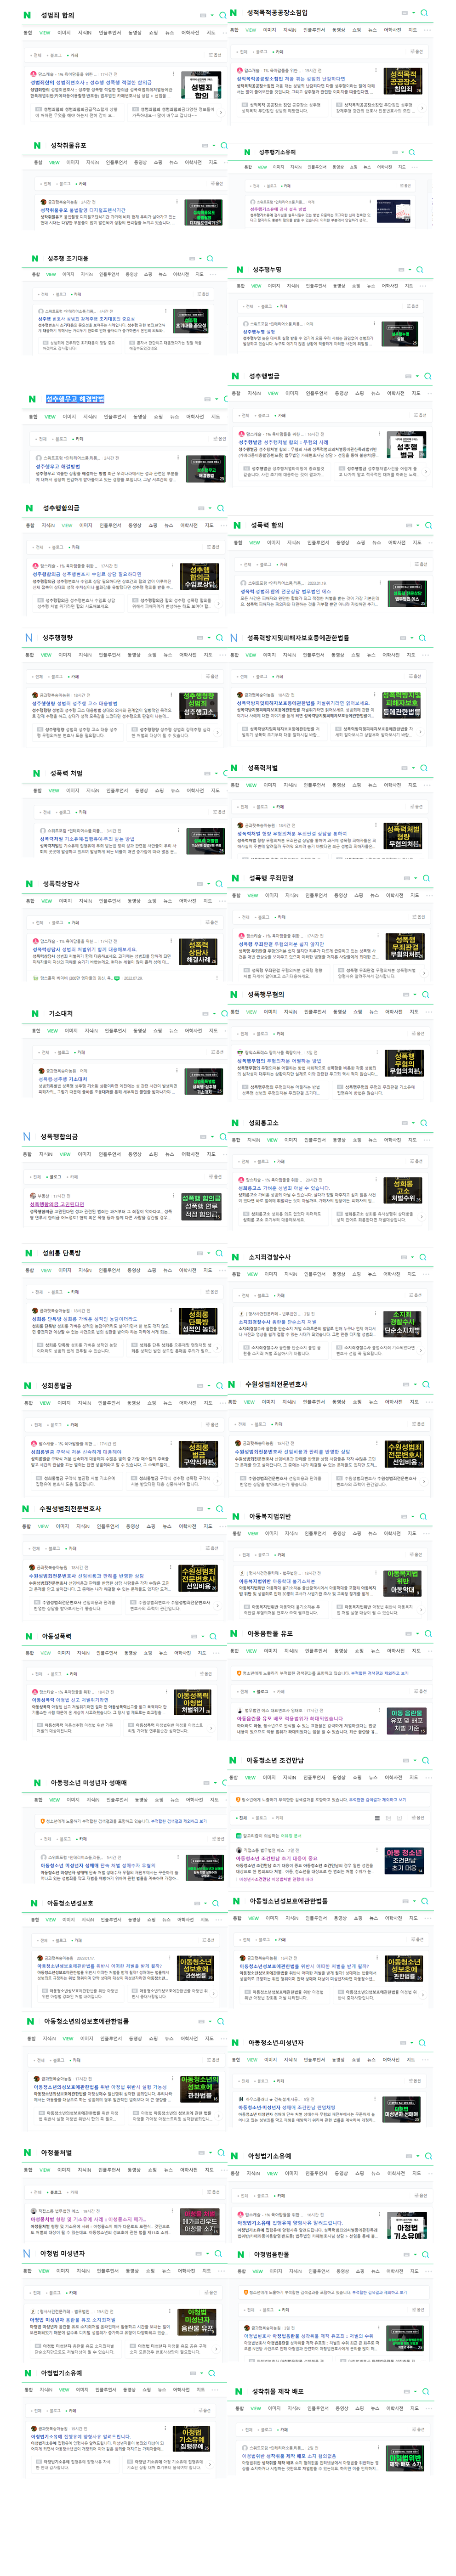Click the search magnifier for 성폭행 무죄판결

(x=427, y=879)
